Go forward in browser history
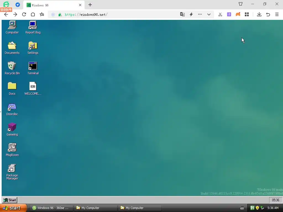283x212 pixels. tap(15, 14)
